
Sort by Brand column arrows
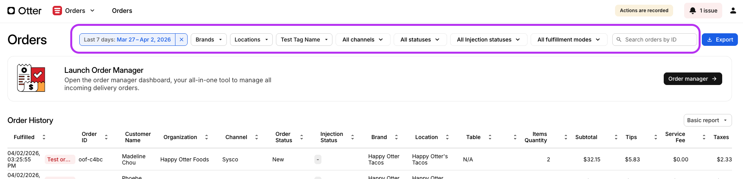tap(396, 137)
